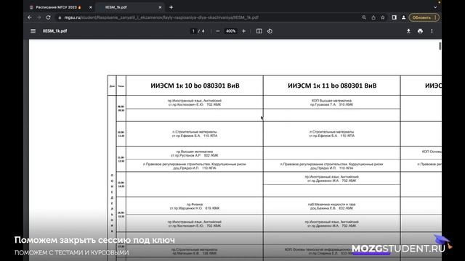Viewport: 465px width, 261px height.
Task: Click the fit to page icon
Action: pos(259,31)
